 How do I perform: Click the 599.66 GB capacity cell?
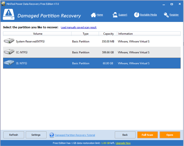click(x=108, y=52)
